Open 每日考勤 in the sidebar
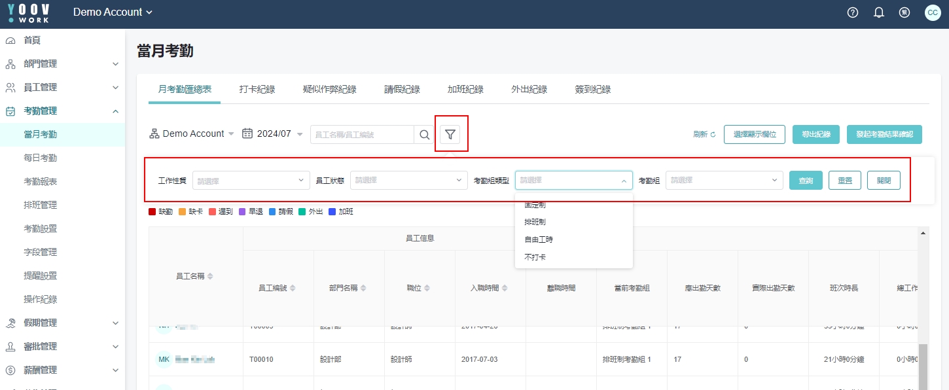This screenshot has width=949, height=390. pos(41,158)
